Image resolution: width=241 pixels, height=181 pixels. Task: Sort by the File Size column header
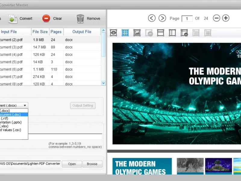click(40, 32)
